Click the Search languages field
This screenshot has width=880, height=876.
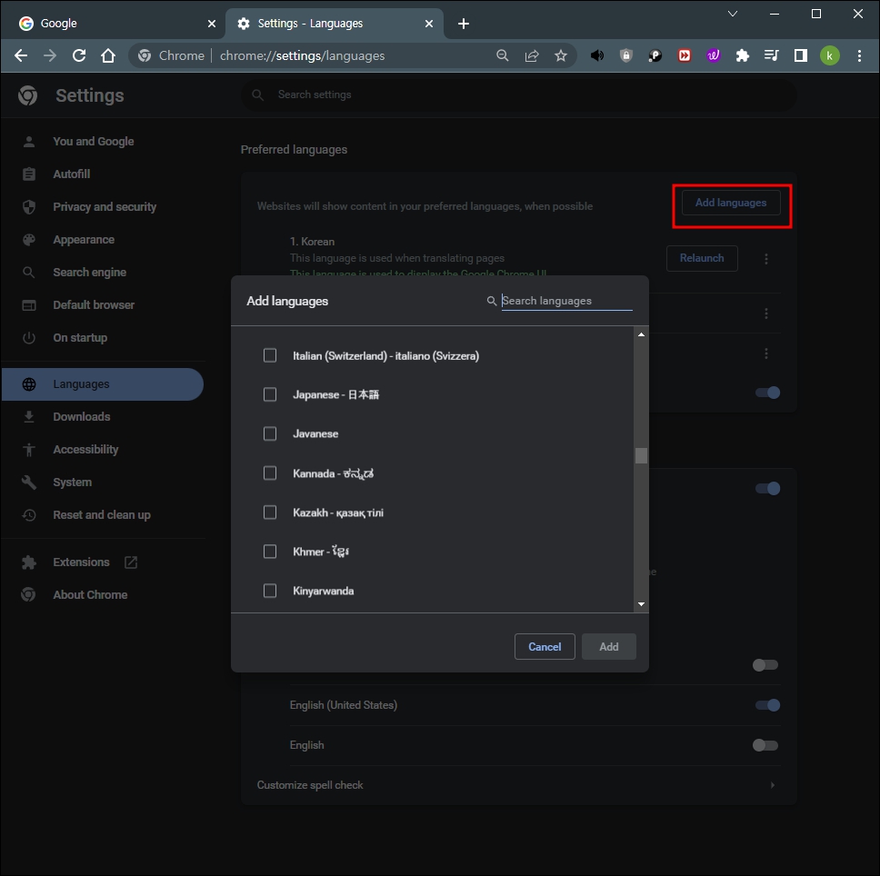[x=567, y=301]
